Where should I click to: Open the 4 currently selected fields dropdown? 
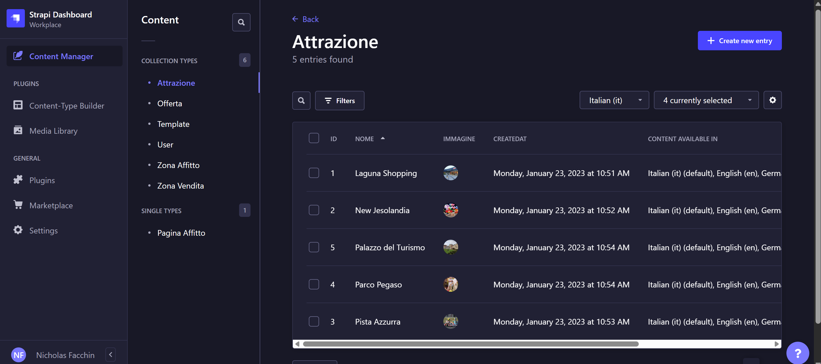coord(706,100)
